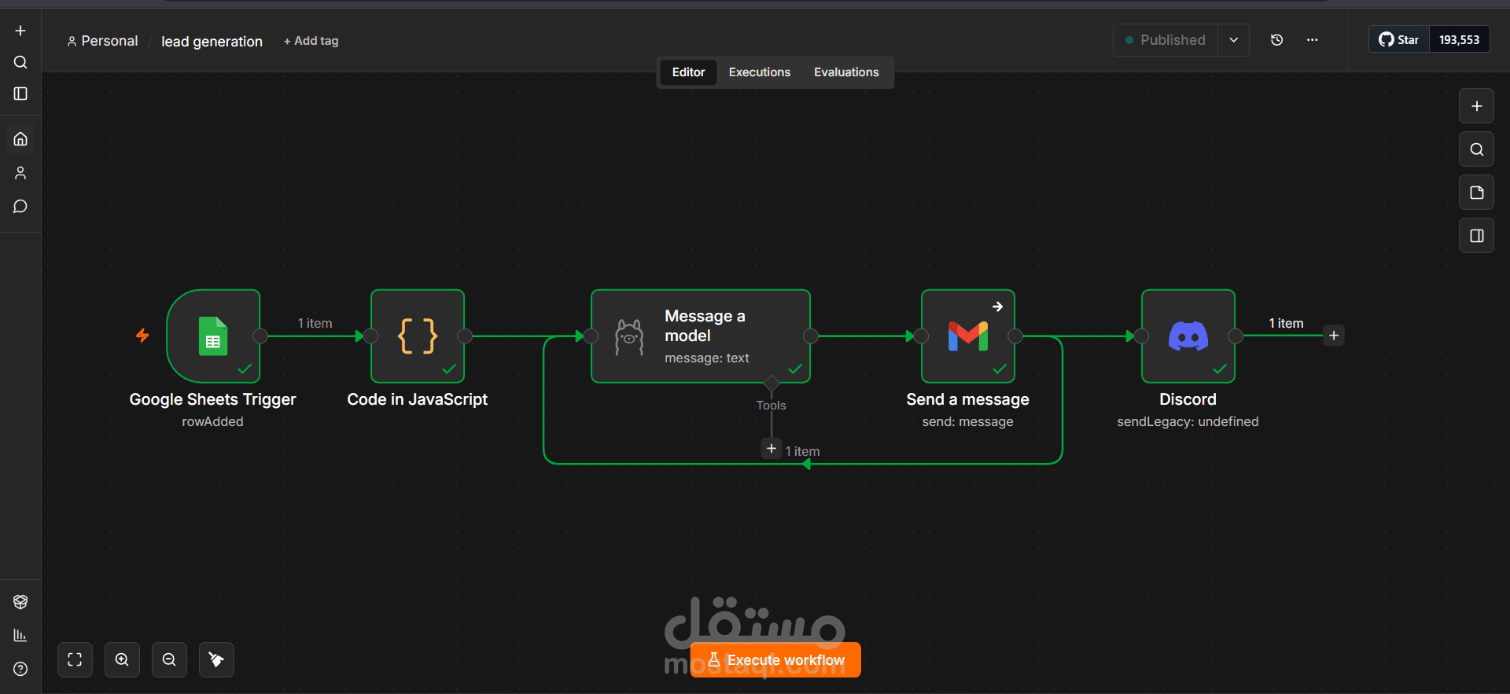
Task: Select the Code in JavaScript node
Action: pyautogui.click(x=418, y=336)
